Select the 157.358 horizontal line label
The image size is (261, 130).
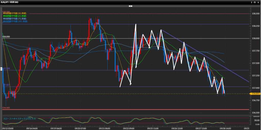6,69
